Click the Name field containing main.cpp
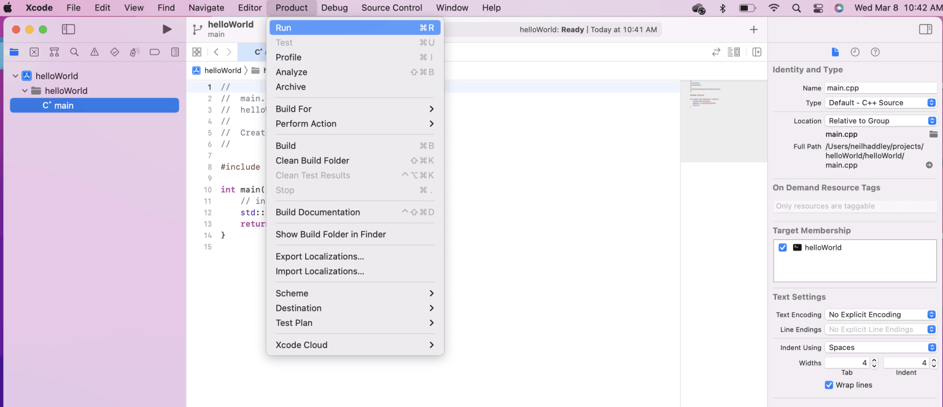Viewport: 943px width, 407px height. click(880, 88)
